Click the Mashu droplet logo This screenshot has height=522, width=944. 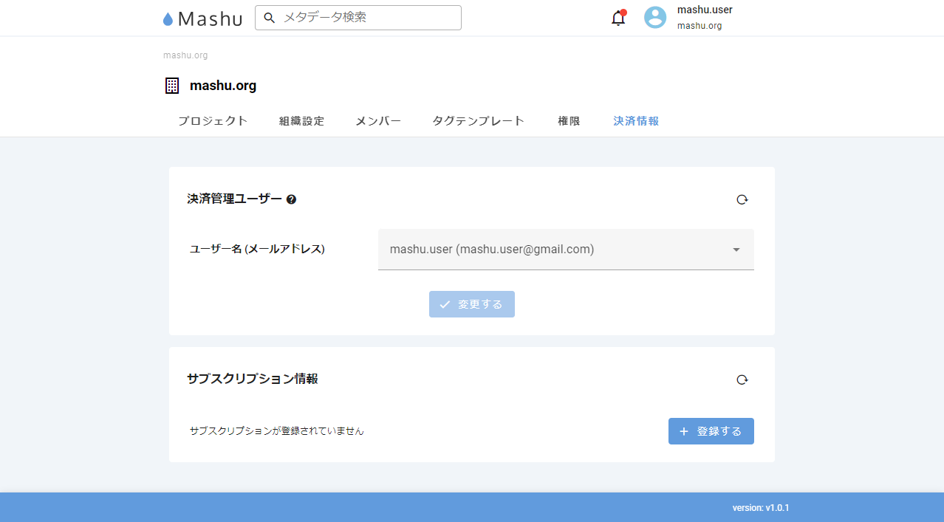(168, 19)
